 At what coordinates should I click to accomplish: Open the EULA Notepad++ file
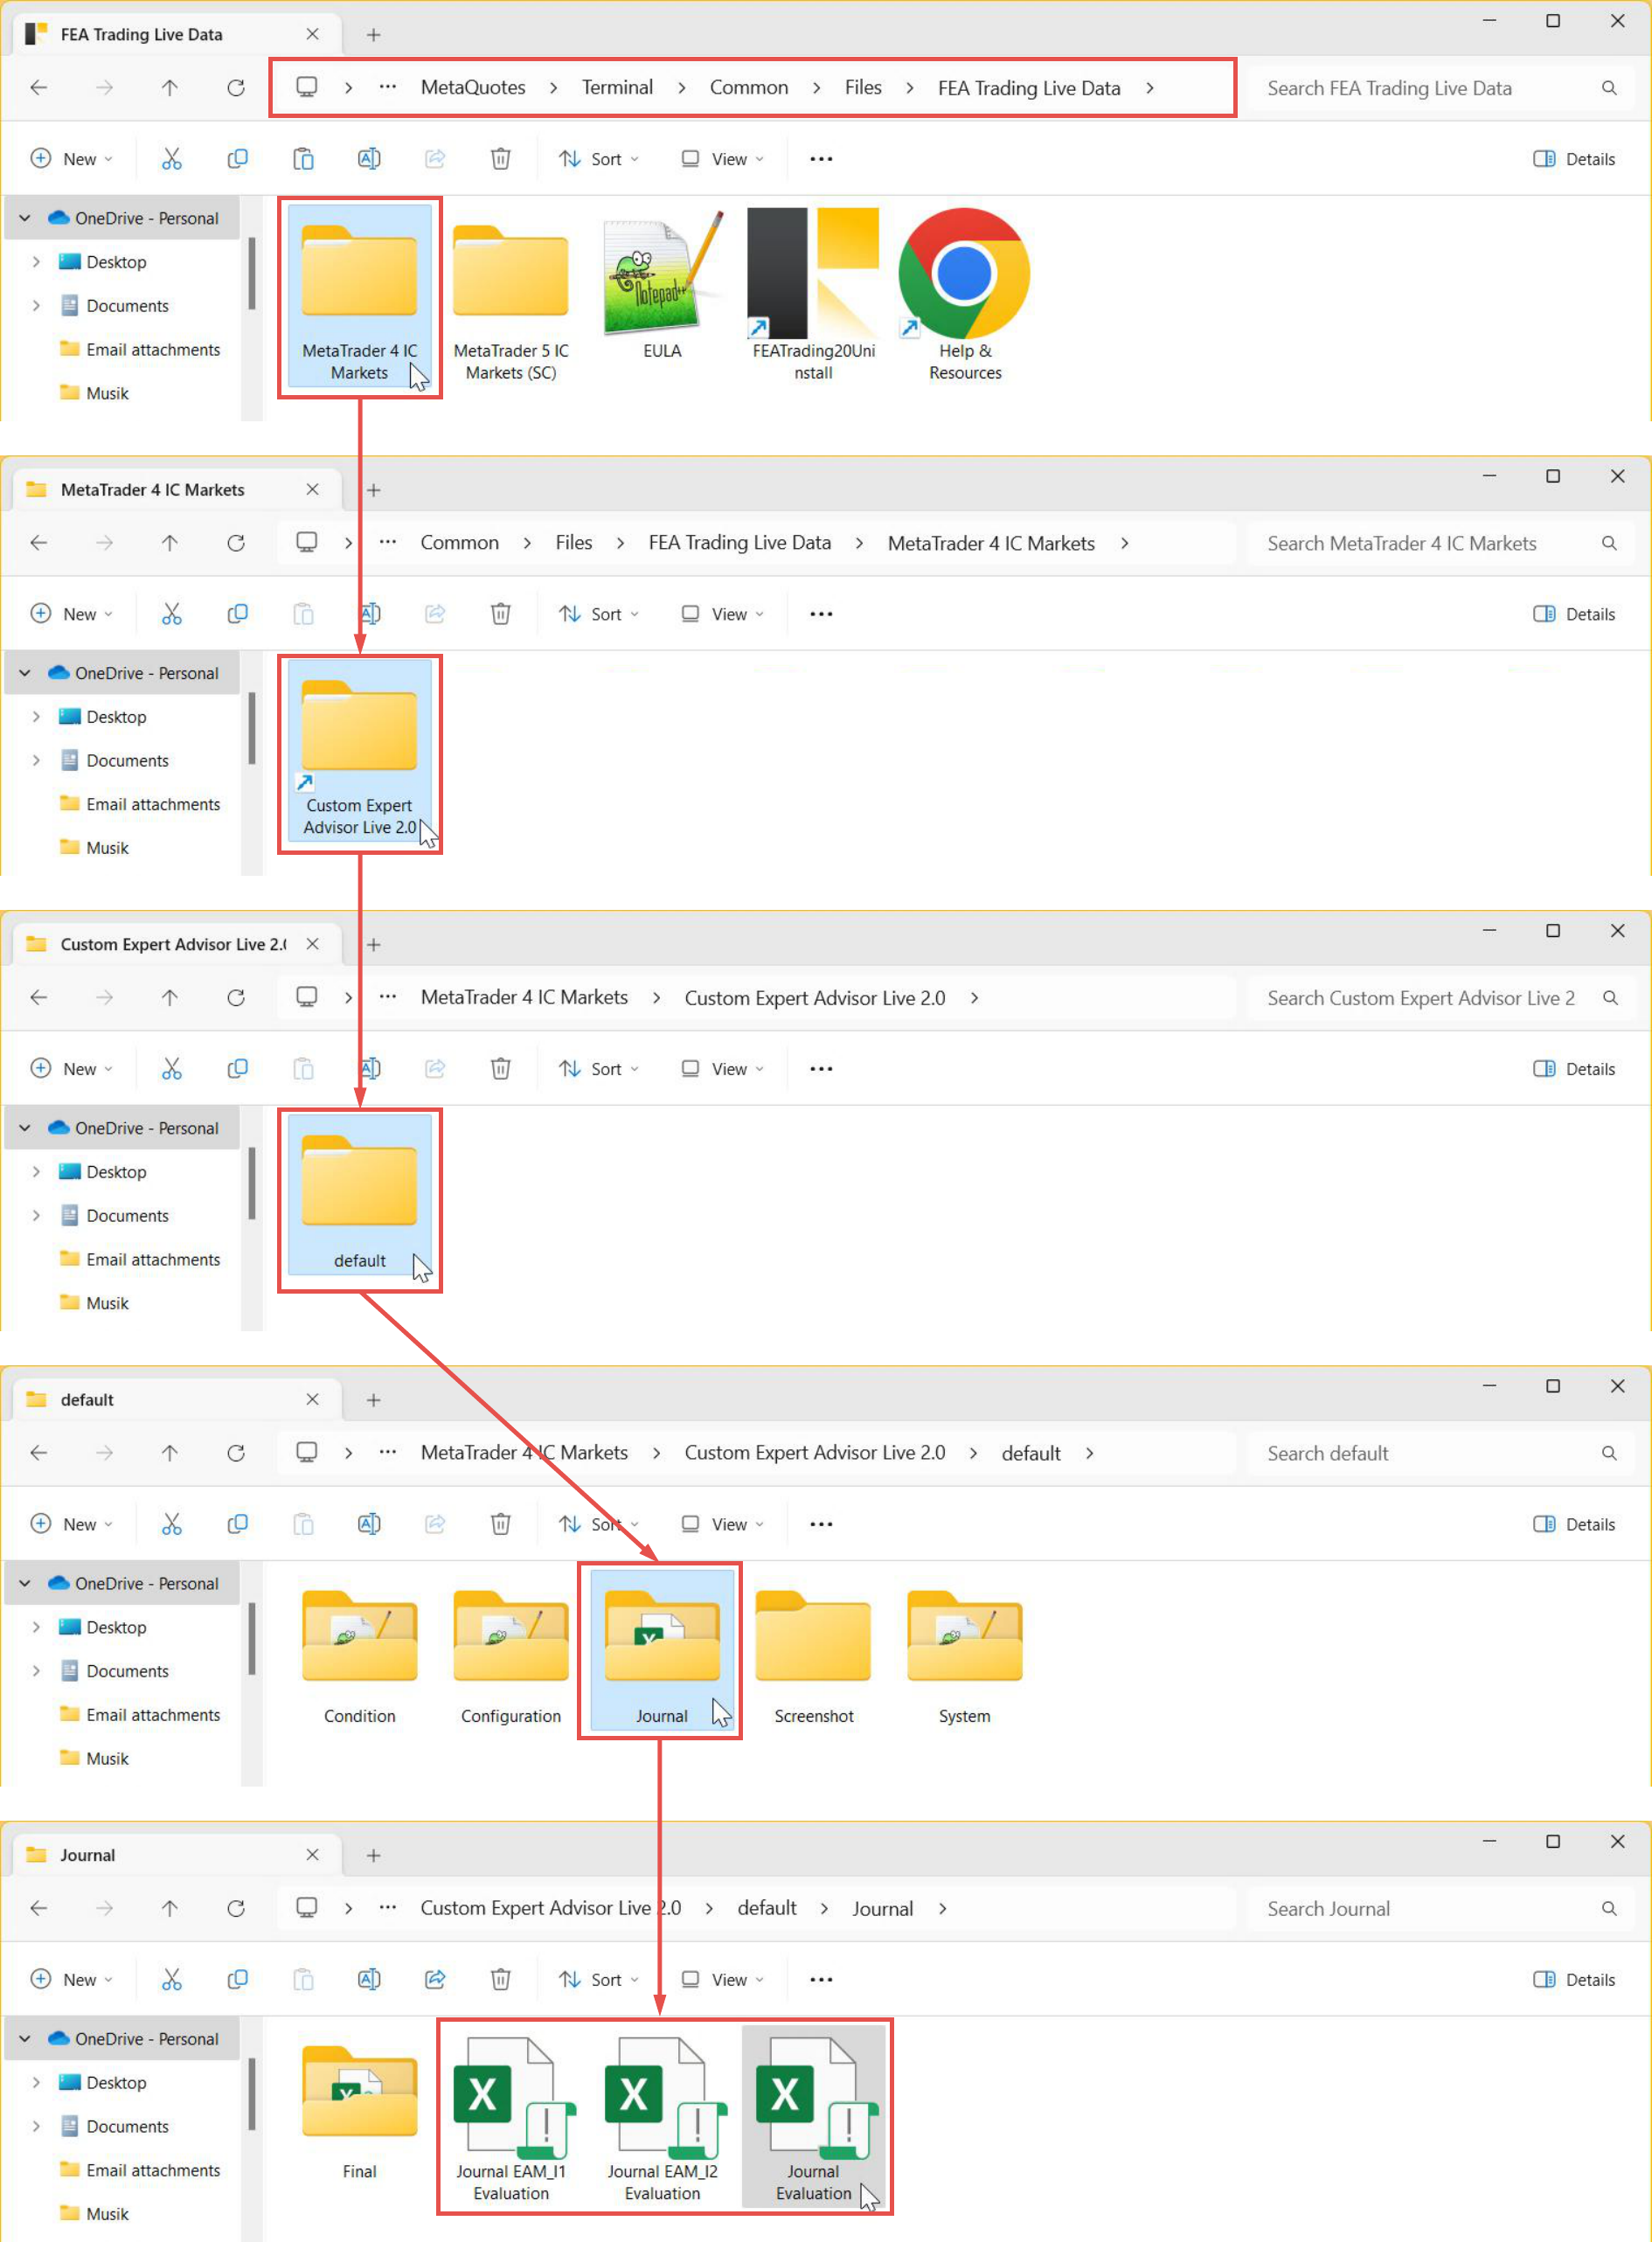(662, 285)
